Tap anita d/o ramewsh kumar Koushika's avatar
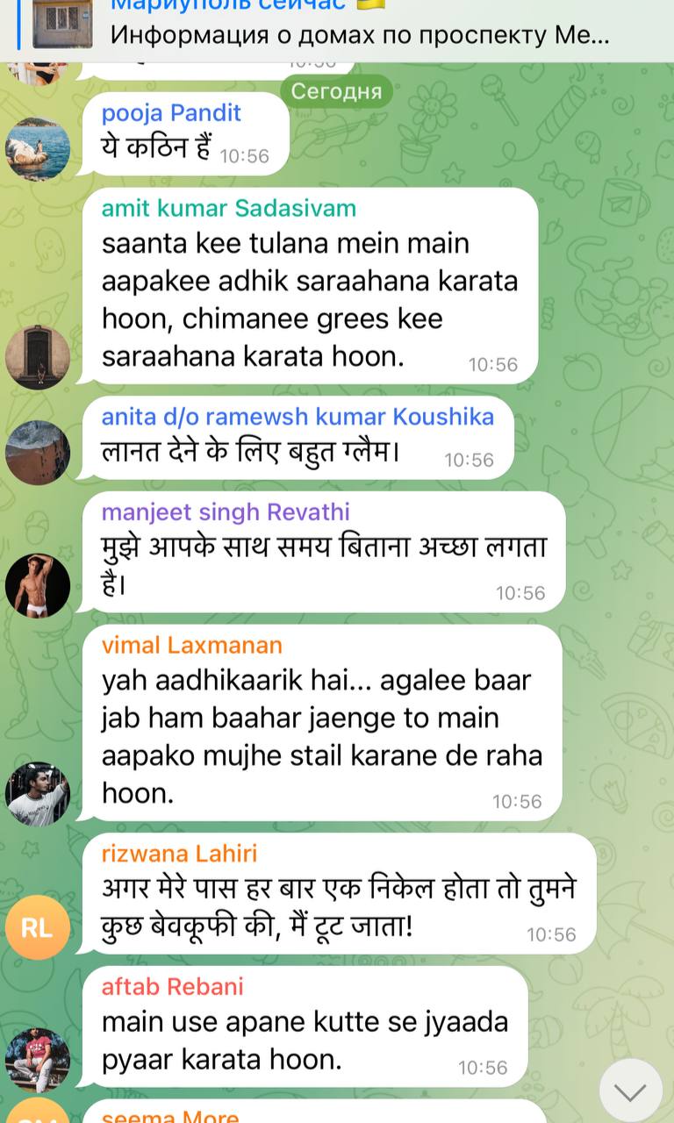674x1123 pixels. (38, 453)
